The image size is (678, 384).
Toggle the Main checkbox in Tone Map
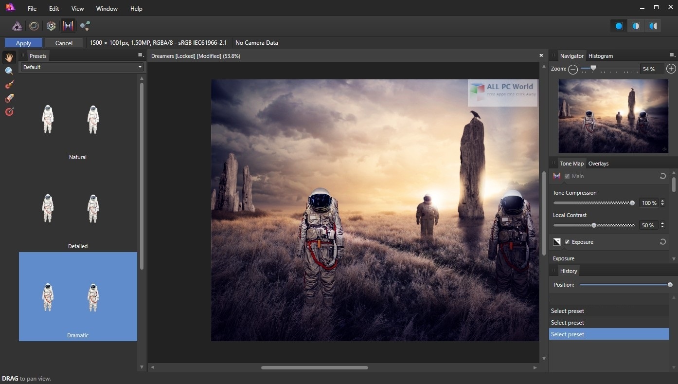click(567, 176)
